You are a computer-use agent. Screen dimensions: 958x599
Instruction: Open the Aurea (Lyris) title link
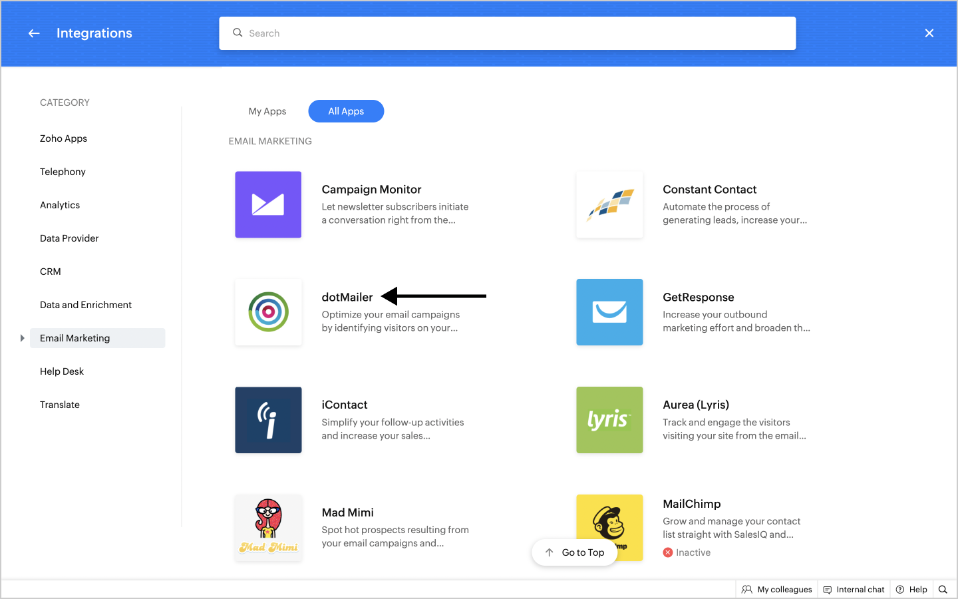tap(696, 405)
